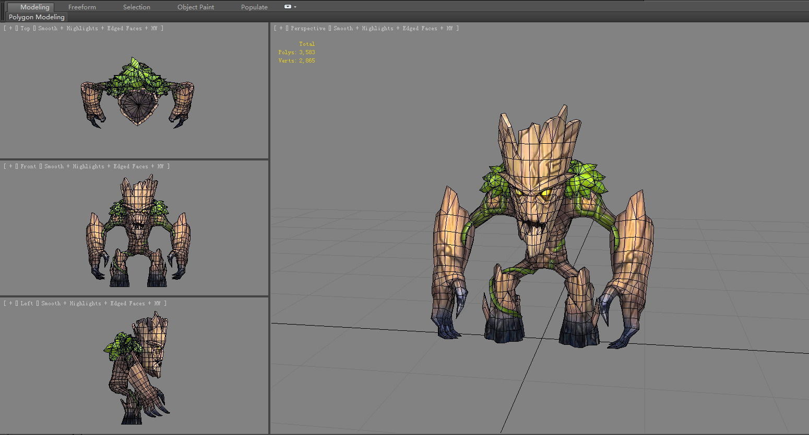The image size is (809, 435).
Task: Open the Populate ribbon tab
Action: 254,7
